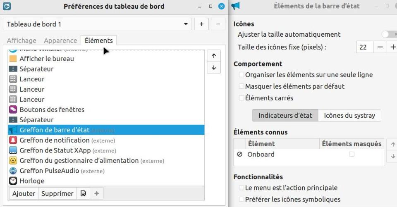Decrease fixed icon size with minus
397x207 pixels.
click(380, 47)
